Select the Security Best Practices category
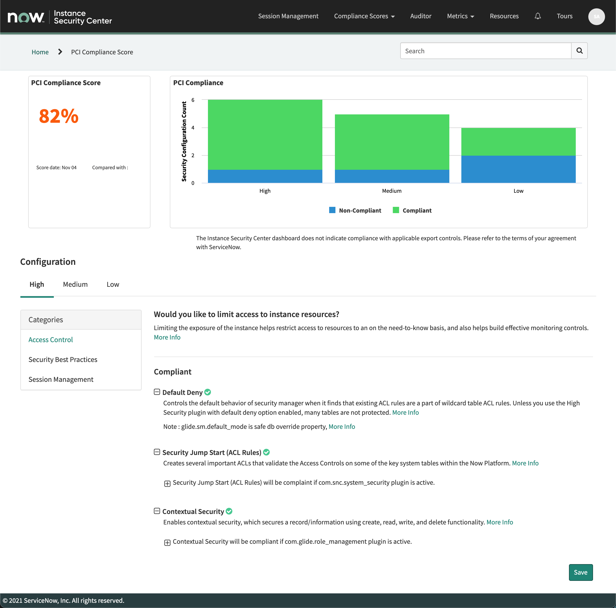This screenshot has width=616, height=608. [x=63, y=359]
